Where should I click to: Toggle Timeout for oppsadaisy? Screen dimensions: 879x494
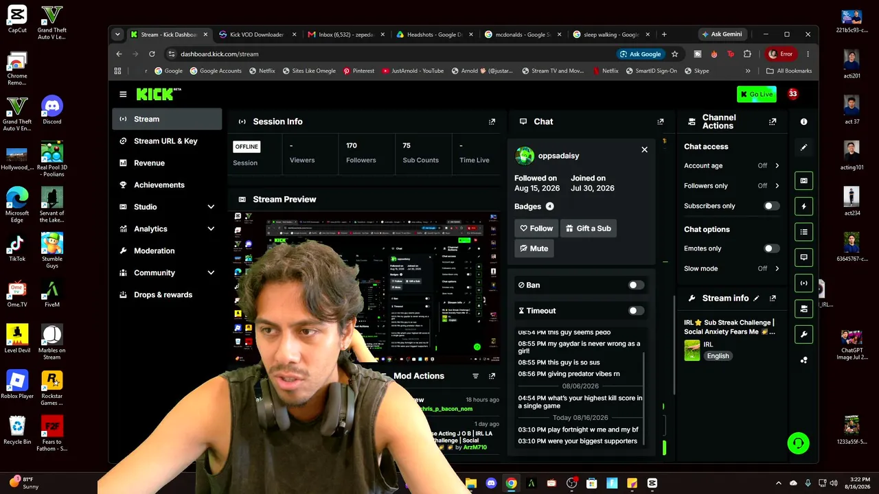pos(637,311)
